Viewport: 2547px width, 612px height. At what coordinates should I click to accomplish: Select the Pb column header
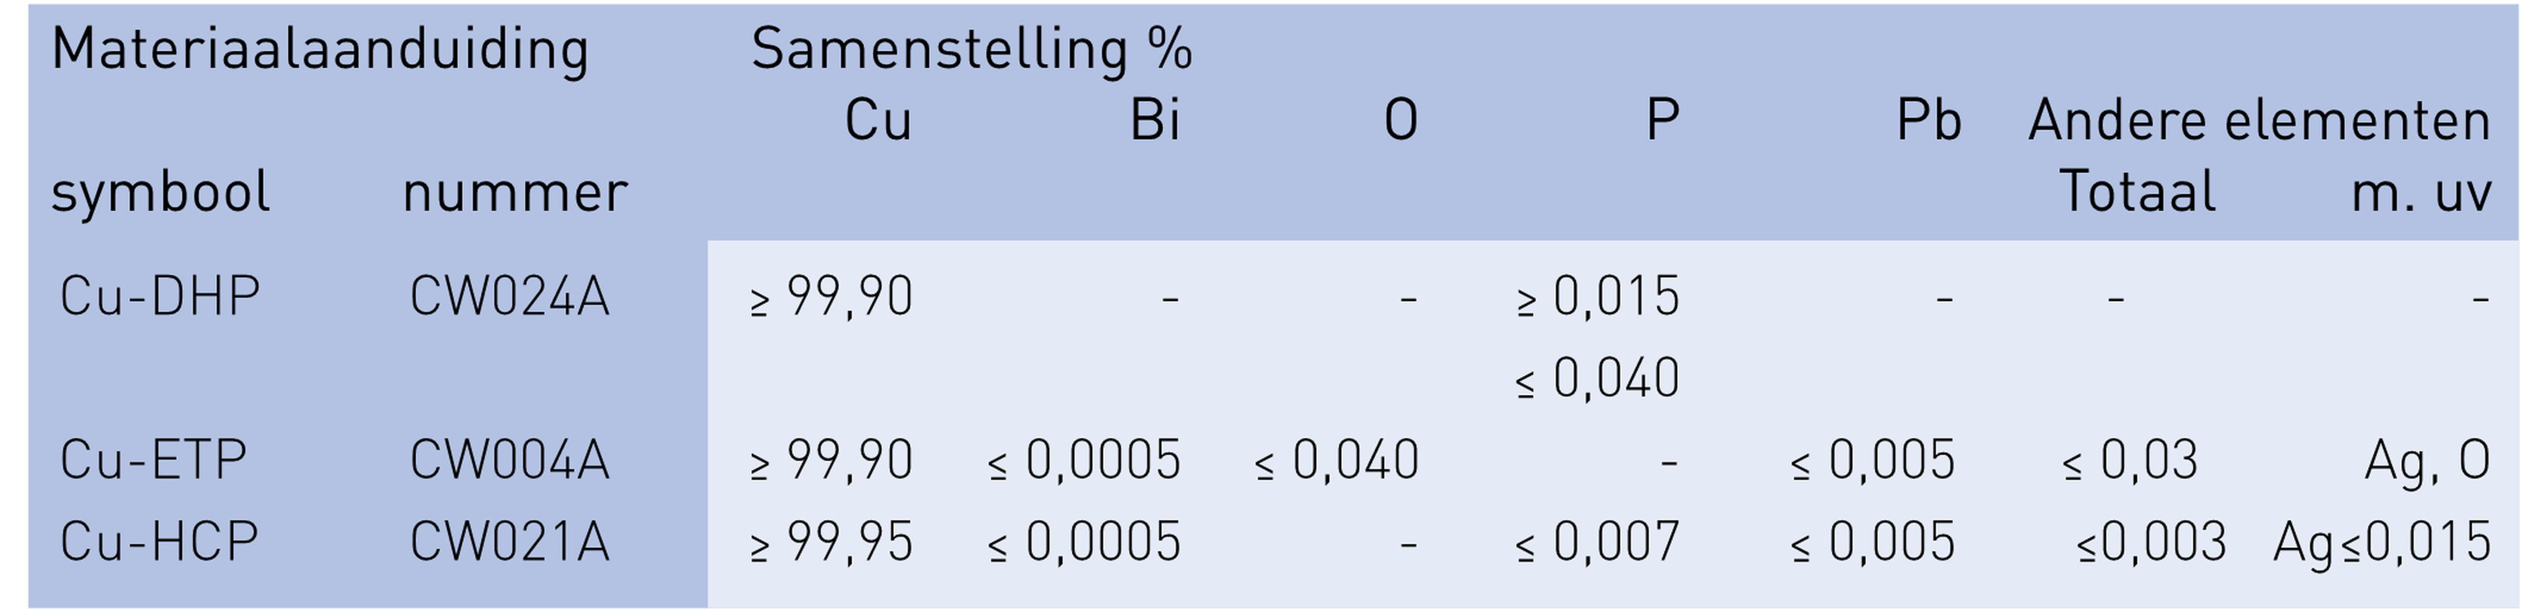click(1927, 121)
